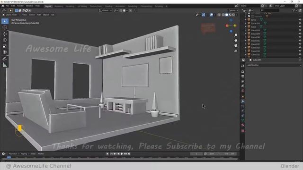Image resolution: width=303 pixels, height=170 pixels.
Task: Select Cube.030 row in outliner
Action: [271, 37]
